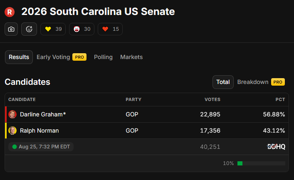
Task: Click the yellow heart reaction with 39
Action: coord(53,29)
